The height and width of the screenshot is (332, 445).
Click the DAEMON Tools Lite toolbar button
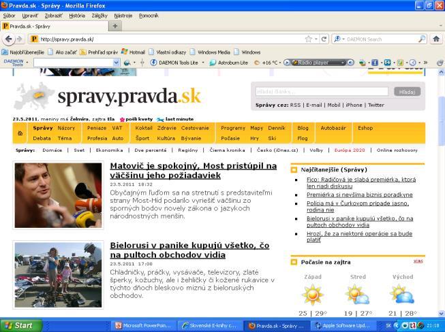click(174, 63)
